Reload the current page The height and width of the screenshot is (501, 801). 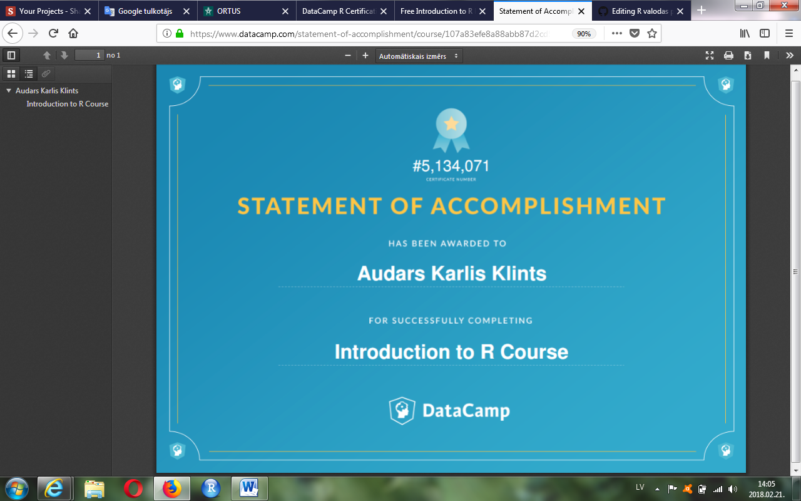pos(53,33)
